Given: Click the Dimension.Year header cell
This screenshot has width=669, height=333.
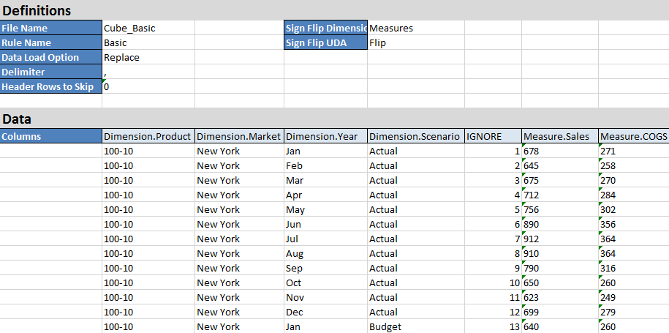Looking at the screenshot, I should [x=325, y=136].
